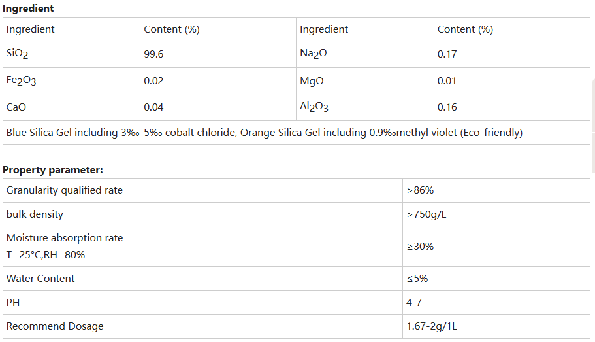Screen dimensions: 595x342
Task: Click the 99.6 content value
Action: pyautogui.click(x=153, y=54)
